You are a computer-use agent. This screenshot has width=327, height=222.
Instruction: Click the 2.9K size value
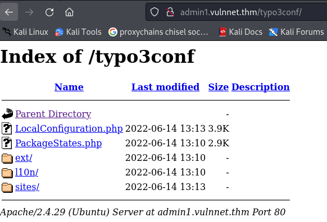tap(219, 143)
